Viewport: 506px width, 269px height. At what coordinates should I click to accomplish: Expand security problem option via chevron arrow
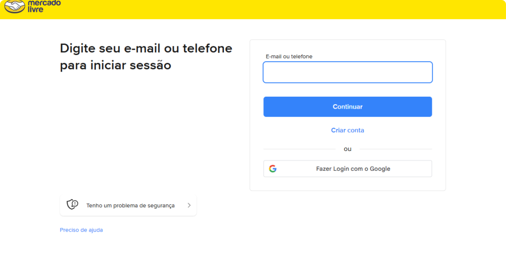tap(189, 205)
